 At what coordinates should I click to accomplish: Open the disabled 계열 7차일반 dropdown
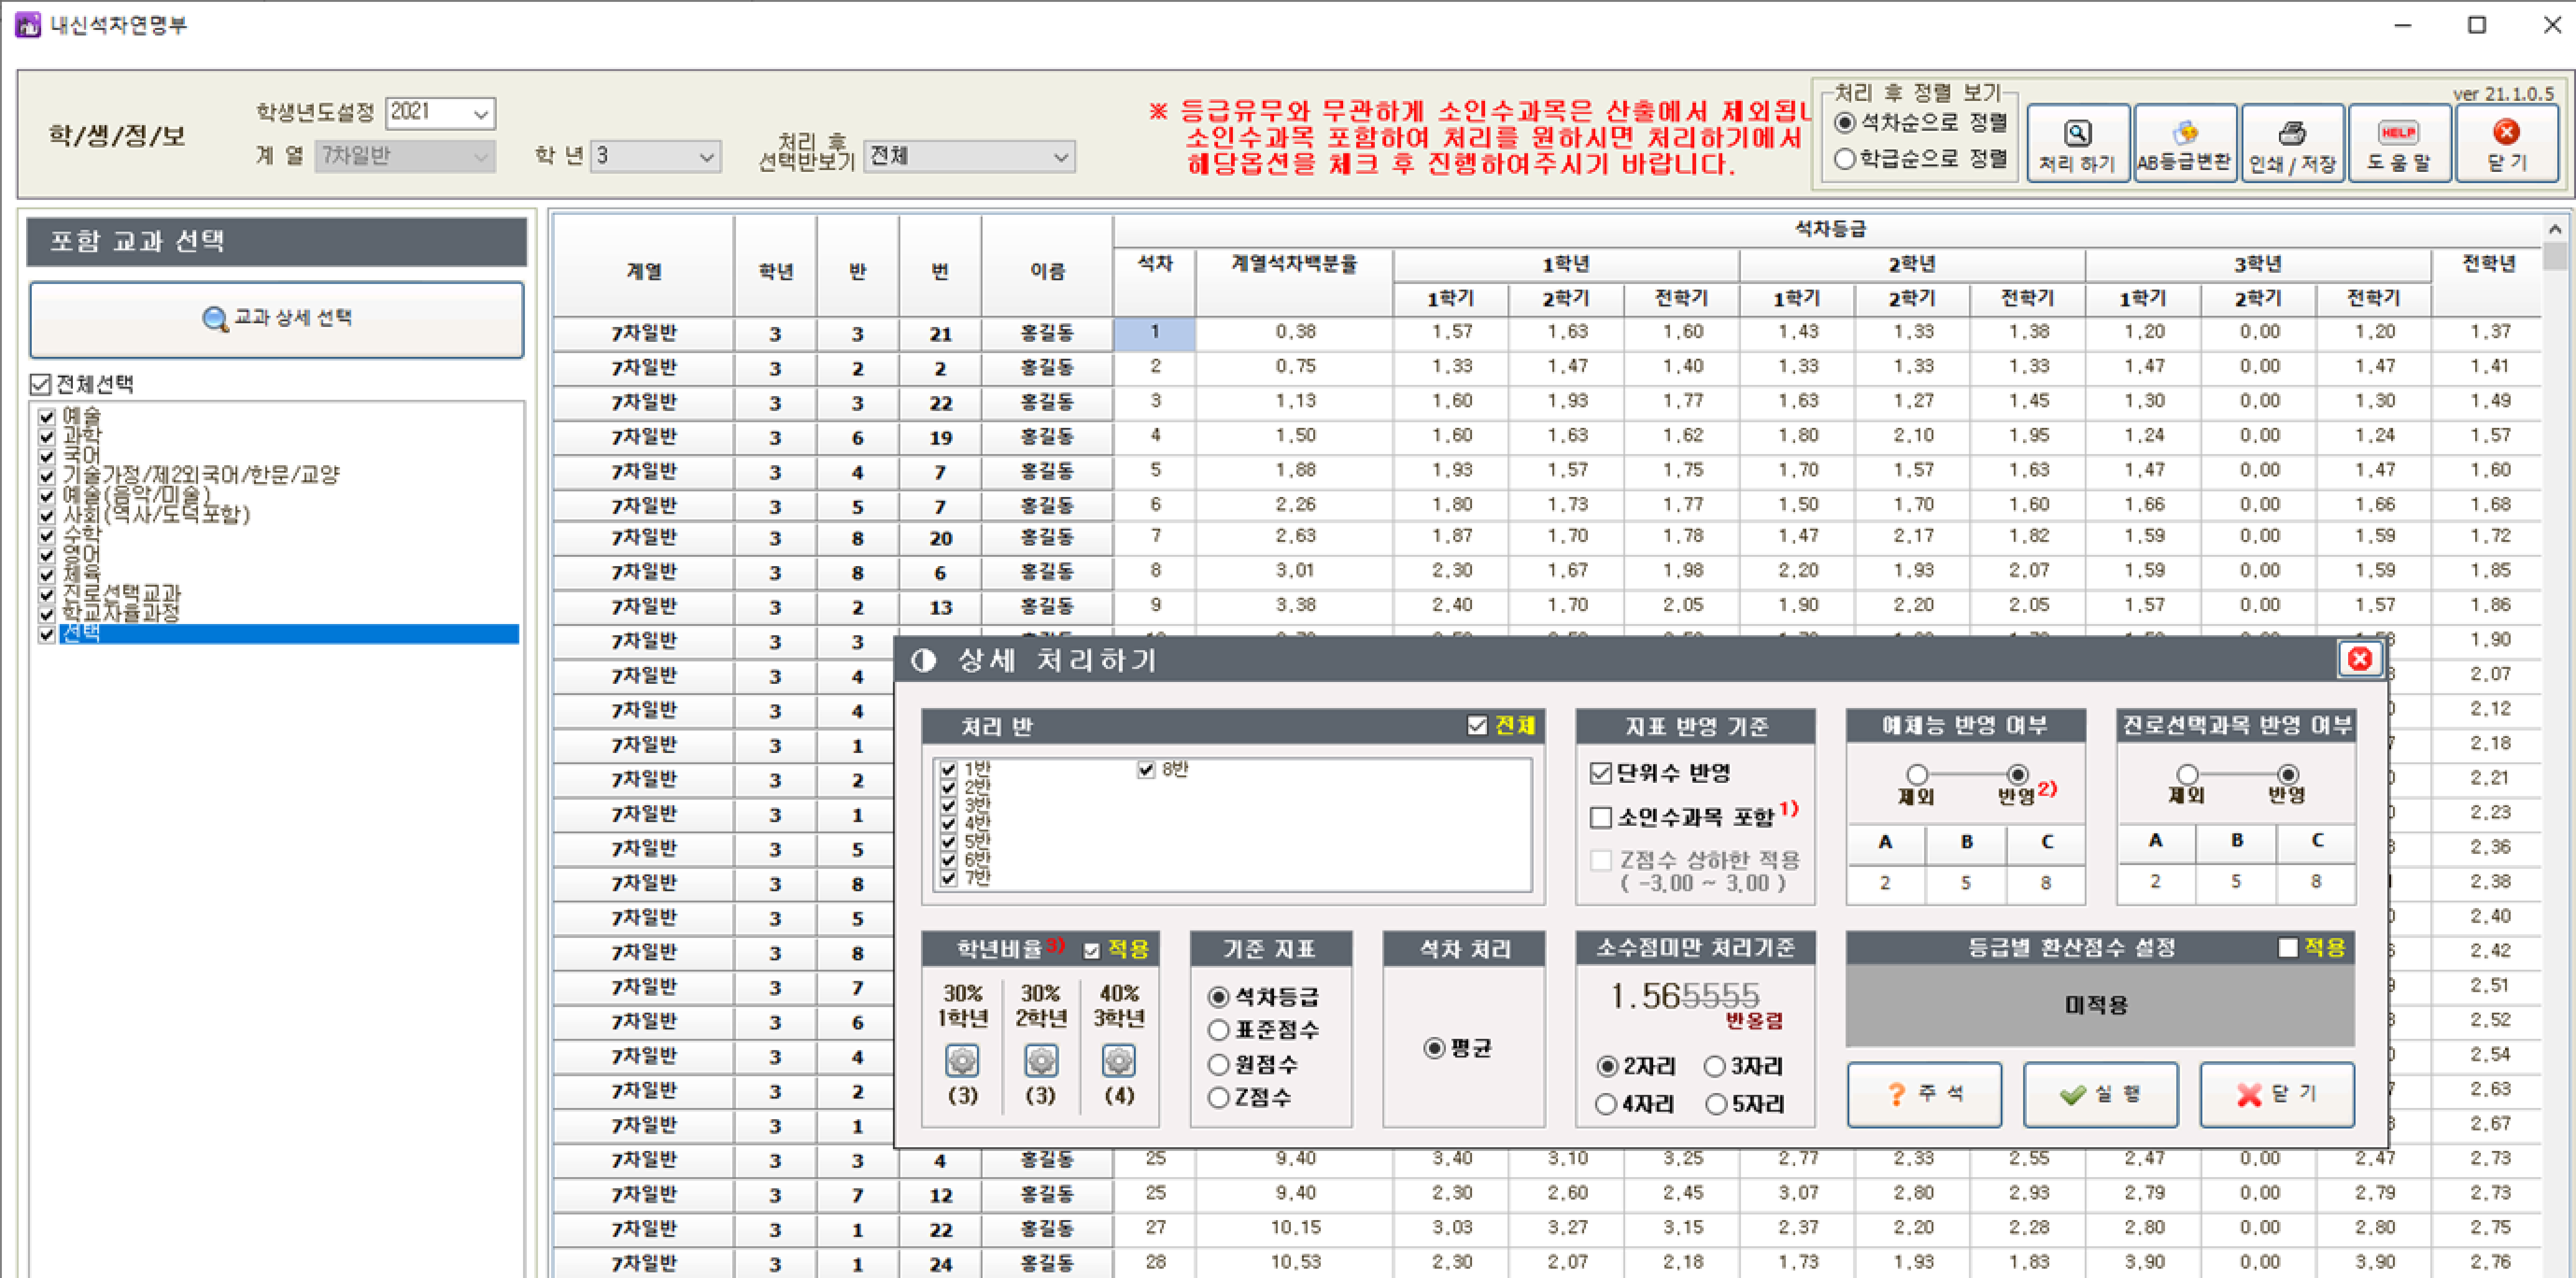pyautogui.click(x=405, y=156)
